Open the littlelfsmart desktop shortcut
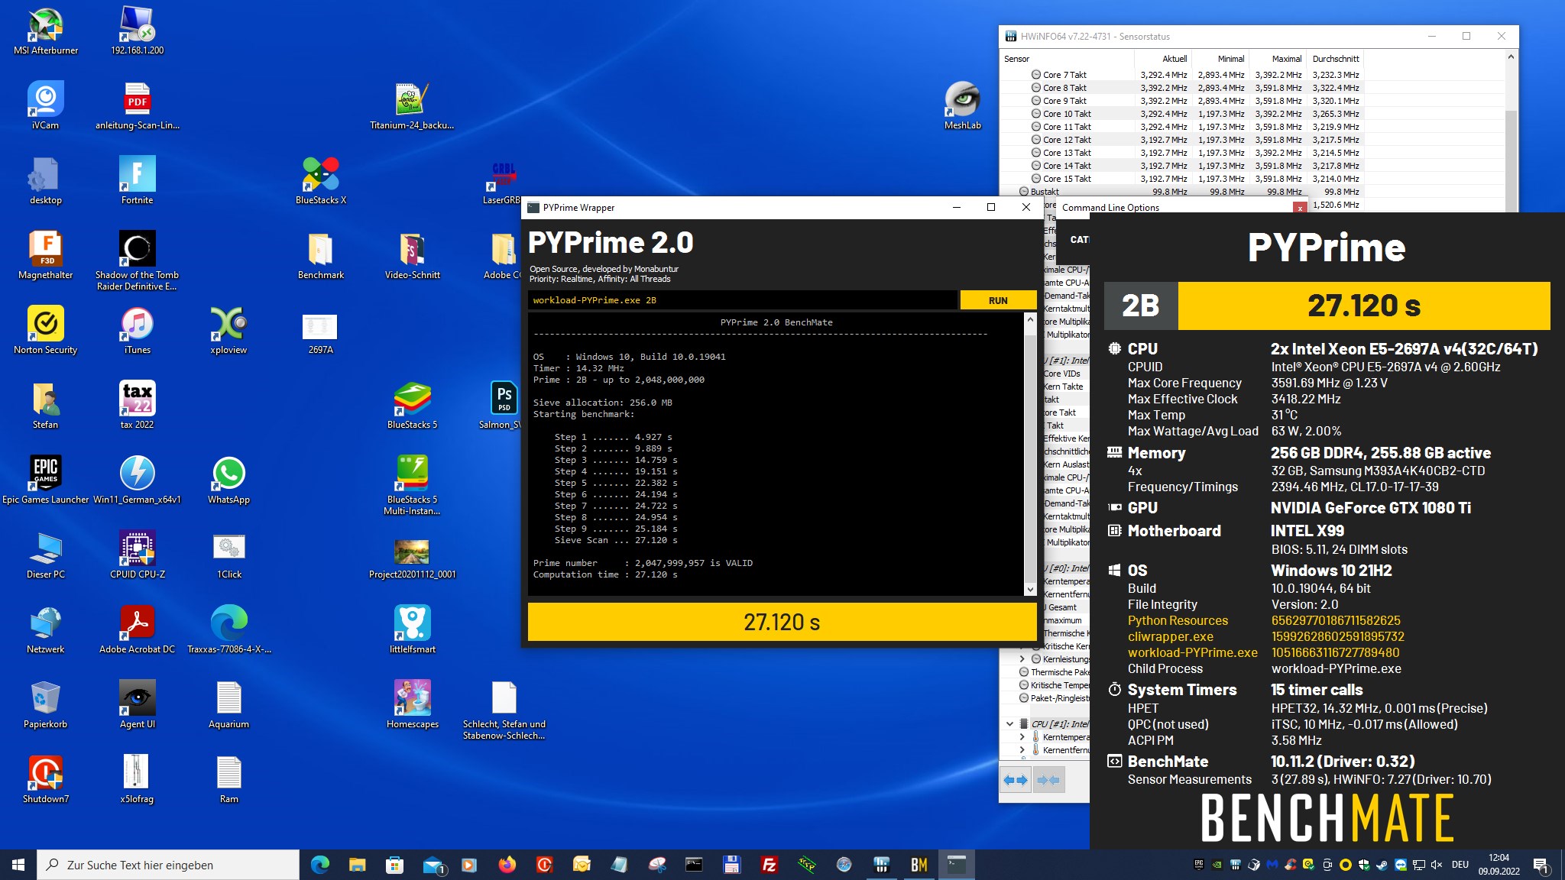 pyautogui.click(x=413, y=629)
